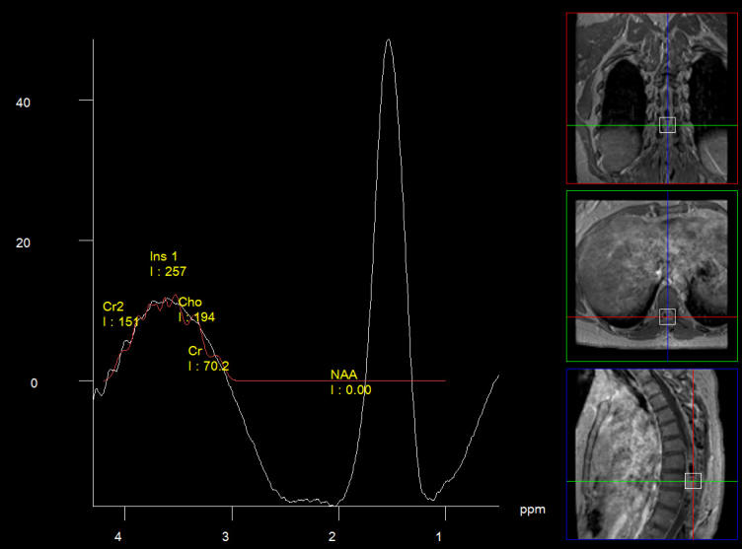The height and width of the screenshot is (549, 742).
Task: Click the Cho peak annotation
Action: coord(195,309)
